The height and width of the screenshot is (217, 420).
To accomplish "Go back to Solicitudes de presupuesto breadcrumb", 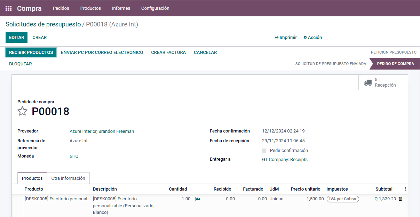I will (43, 24).
